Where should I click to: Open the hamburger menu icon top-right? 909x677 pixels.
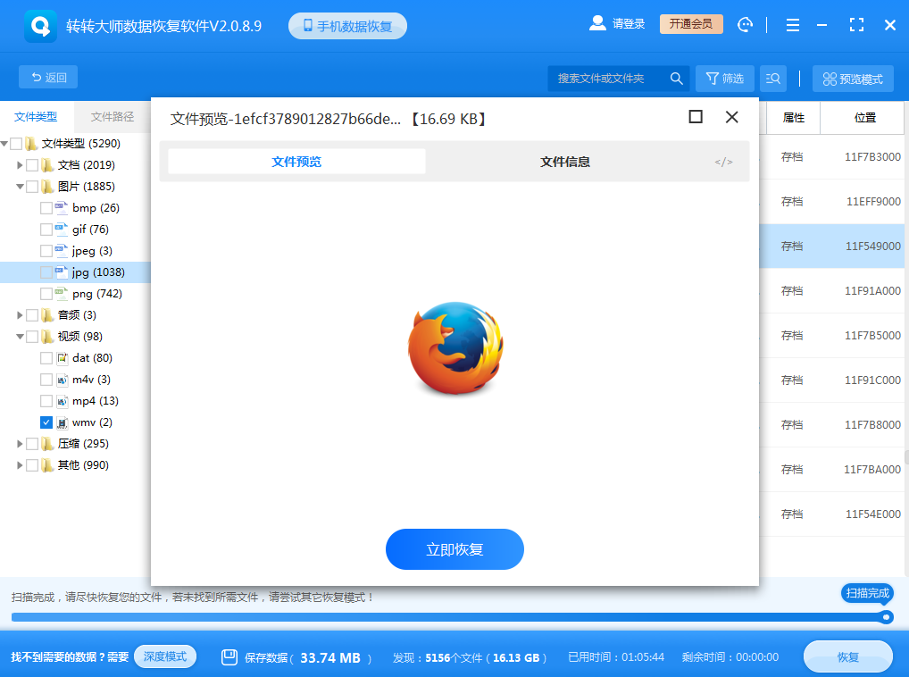pyautogui.click(x=792, y=24)
